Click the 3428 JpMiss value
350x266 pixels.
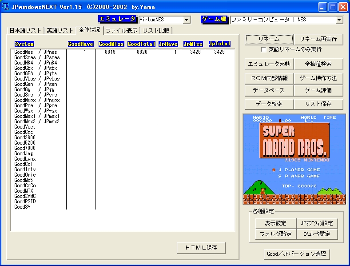195,52
